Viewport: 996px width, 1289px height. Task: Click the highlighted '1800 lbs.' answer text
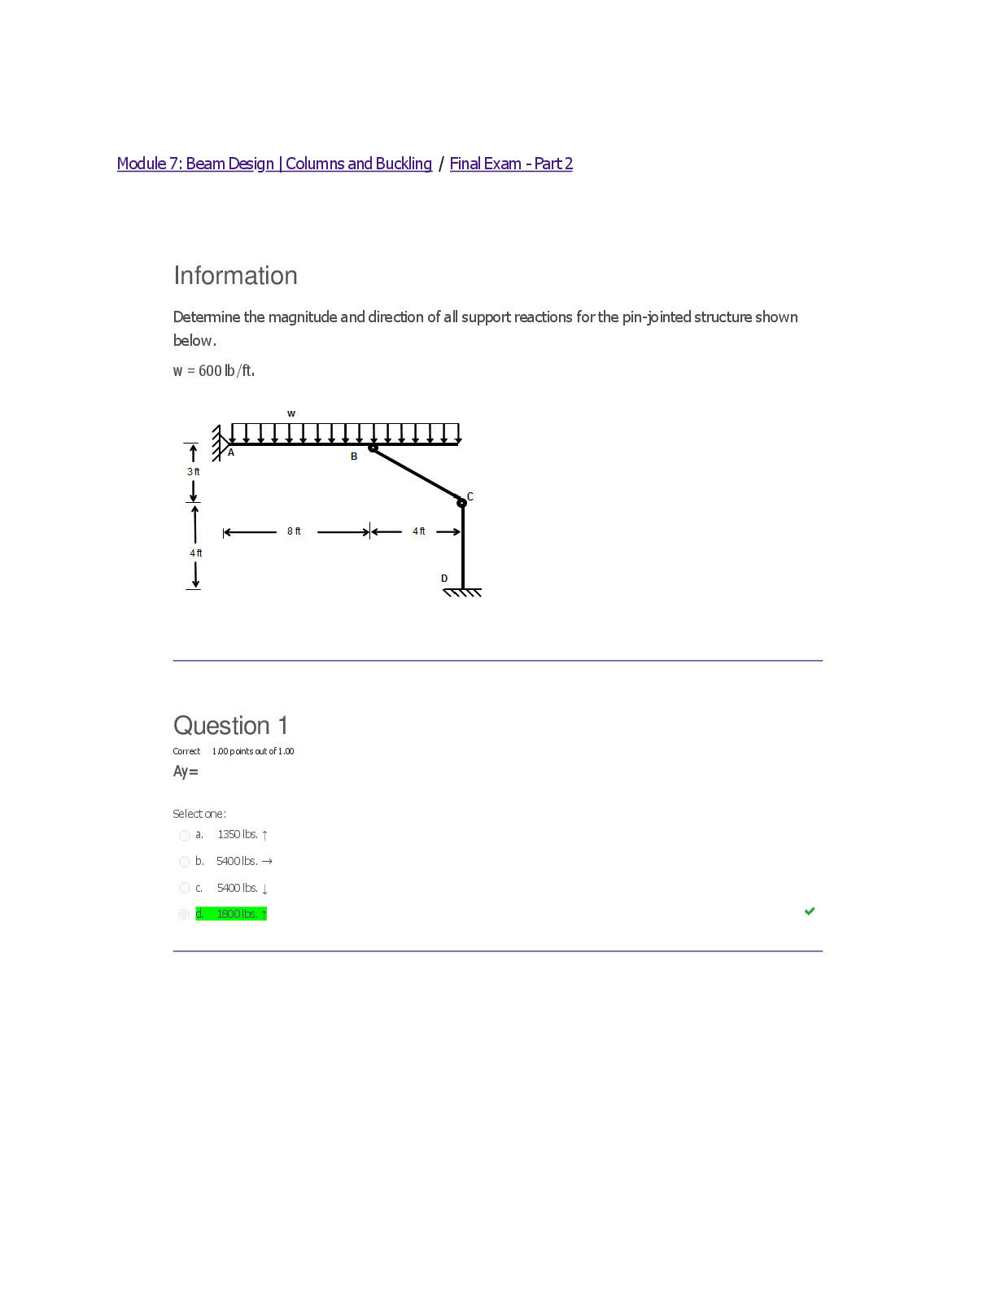[x=237, y=914]
